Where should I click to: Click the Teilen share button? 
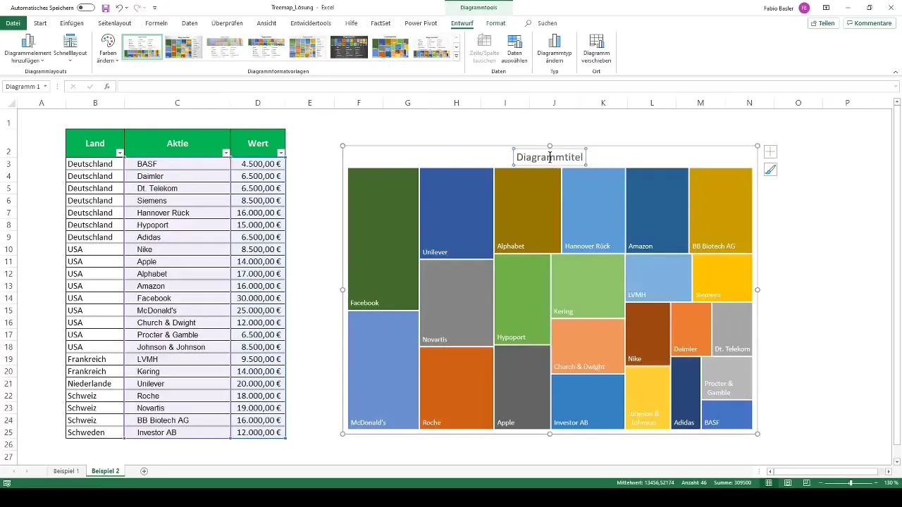pos(823,23)
